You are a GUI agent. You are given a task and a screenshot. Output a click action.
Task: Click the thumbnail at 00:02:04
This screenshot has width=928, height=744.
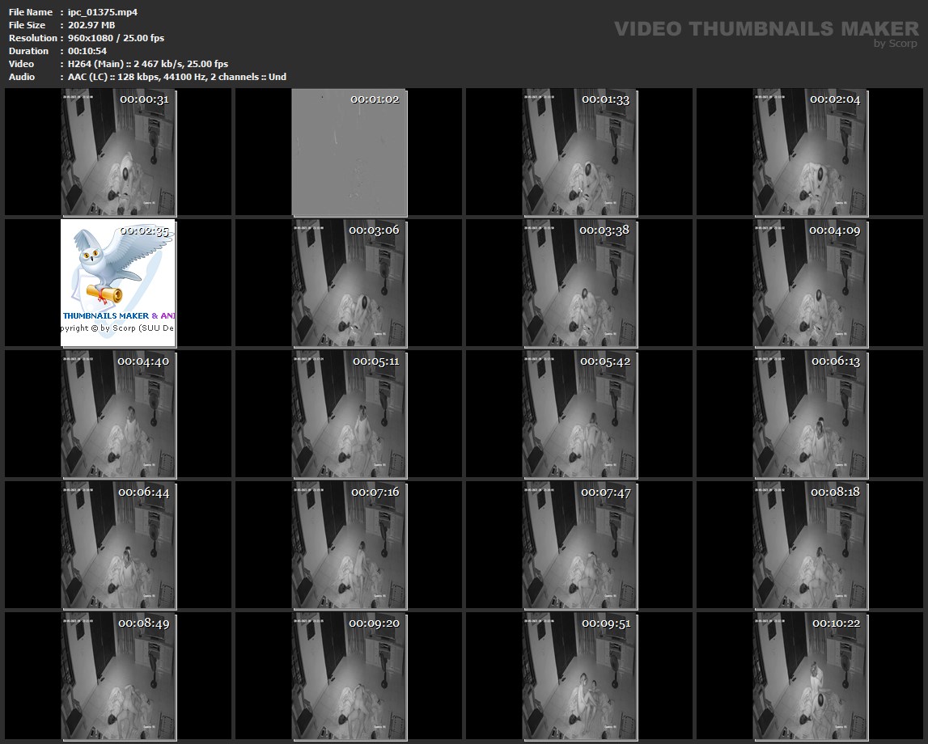810,154
